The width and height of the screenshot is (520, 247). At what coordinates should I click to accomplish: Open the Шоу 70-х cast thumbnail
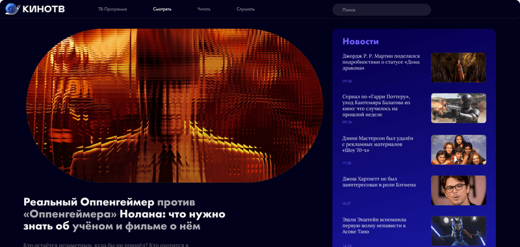point(458,149)
